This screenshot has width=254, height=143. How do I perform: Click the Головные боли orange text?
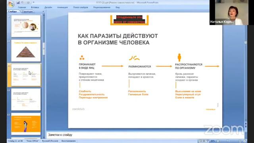tap(138, 95)
